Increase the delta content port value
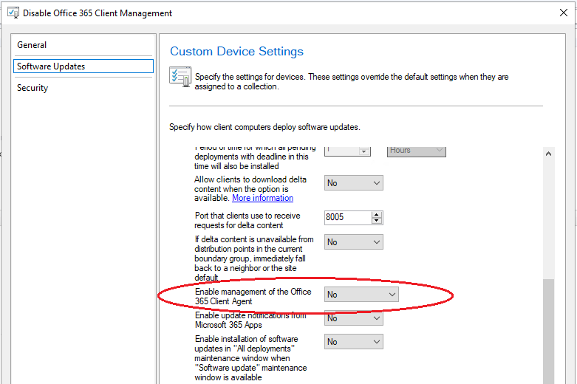This screenshot has height=384, width=577. point(377,214)
